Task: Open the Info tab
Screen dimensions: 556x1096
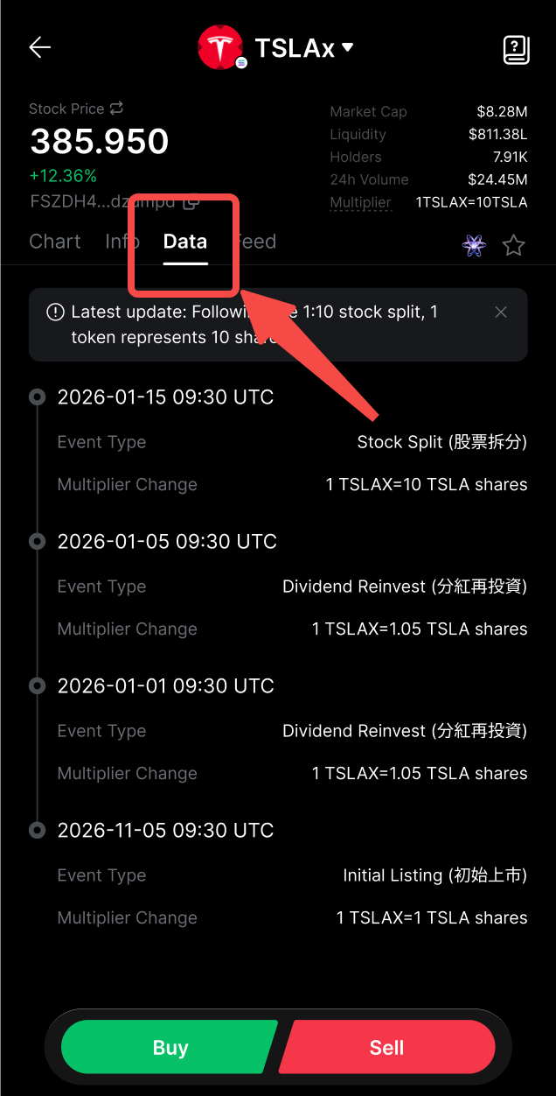Action: click(x=122, y=242)
